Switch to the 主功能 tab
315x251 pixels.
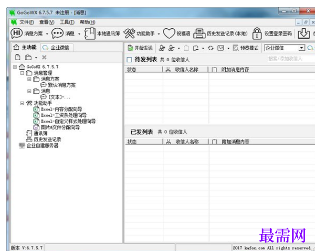[25, 47]
